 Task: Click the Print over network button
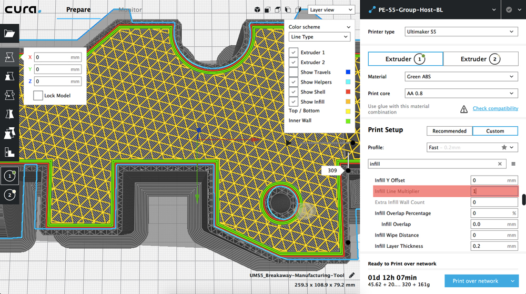pyautogui.click(x=475, y=281)
